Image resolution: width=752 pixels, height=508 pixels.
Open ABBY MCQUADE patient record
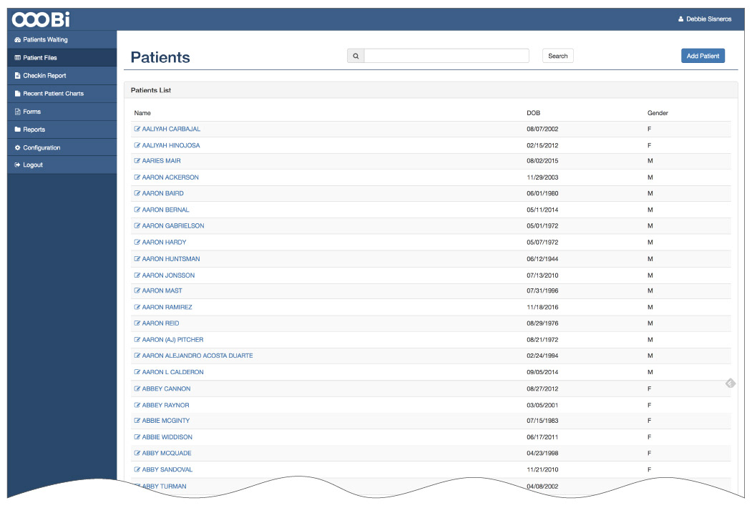click(167, 454)
